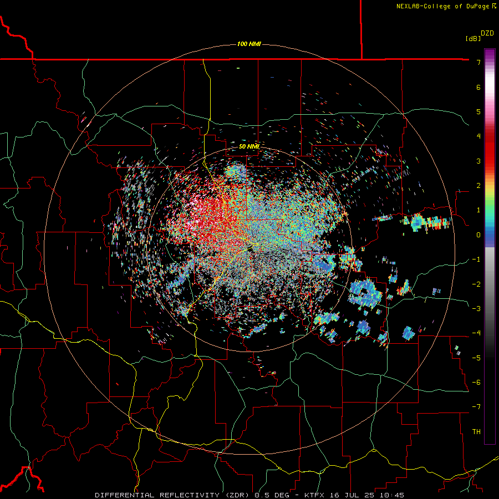Click the -1 dB value on the legend

(x=476, y=259)
